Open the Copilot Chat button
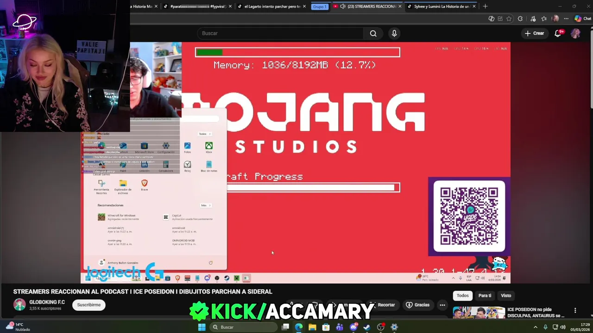 click(583, 18)
